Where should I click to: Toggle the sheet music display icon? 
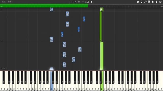coord(149,2)
